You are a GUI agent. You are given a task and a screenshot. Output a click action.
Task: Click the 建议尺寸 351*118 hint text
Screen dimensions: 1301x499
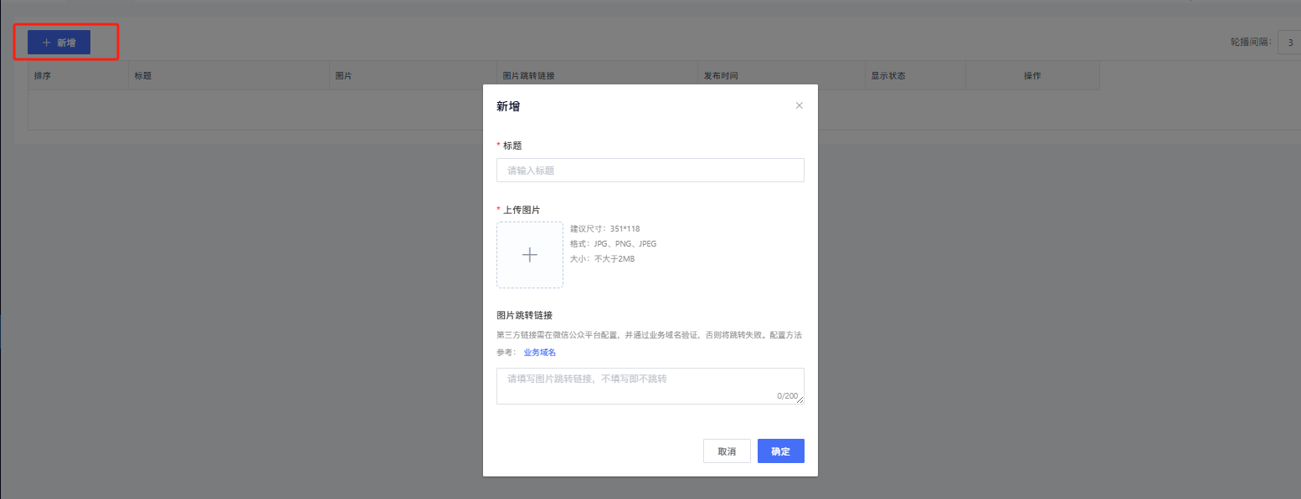tap(604, 229)
